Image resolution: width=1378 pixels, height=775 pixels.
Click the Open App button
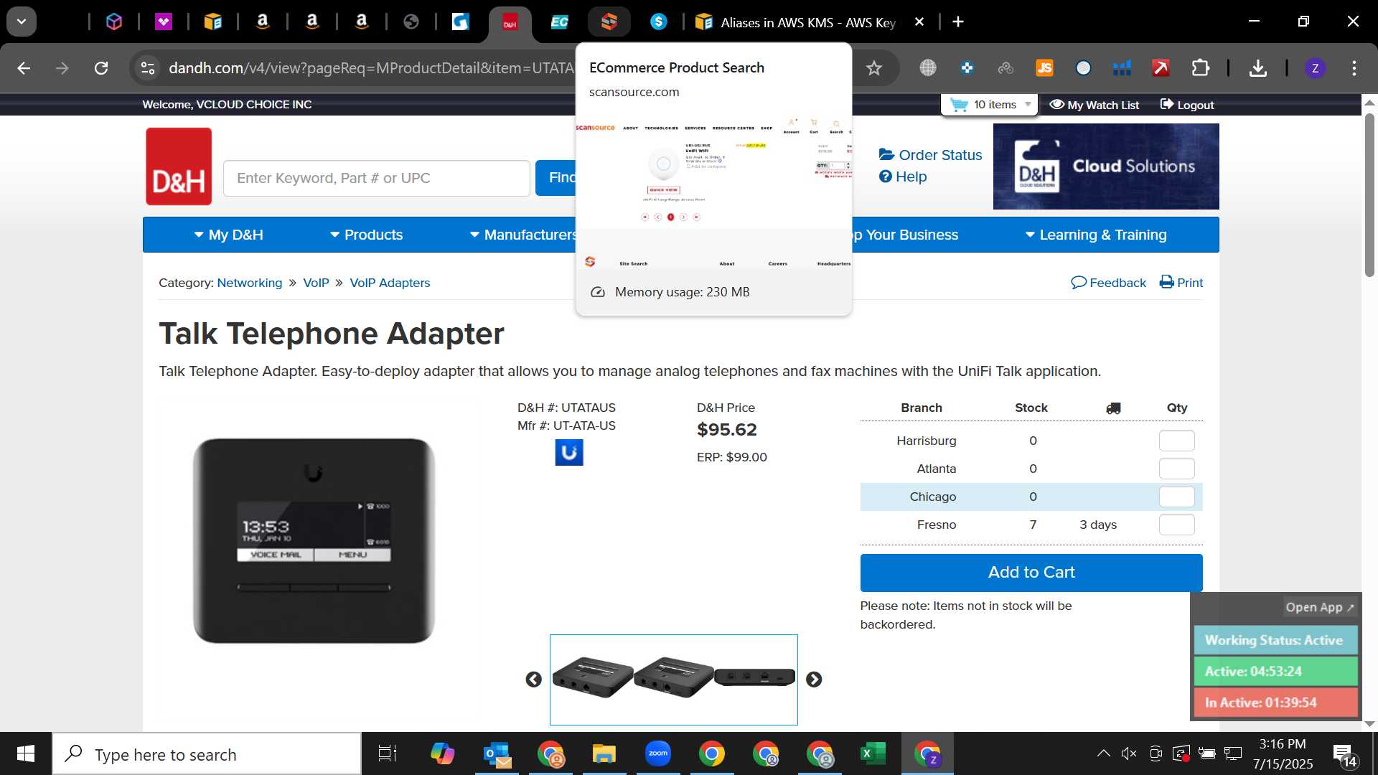click(x=1319, y=607)
